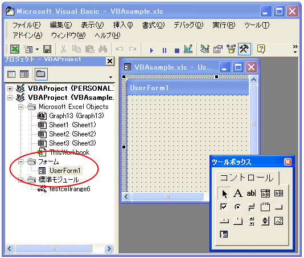Open Object Browser toolbar icon
Viewport: 304px width, 258px height.
tap(231, 49)
